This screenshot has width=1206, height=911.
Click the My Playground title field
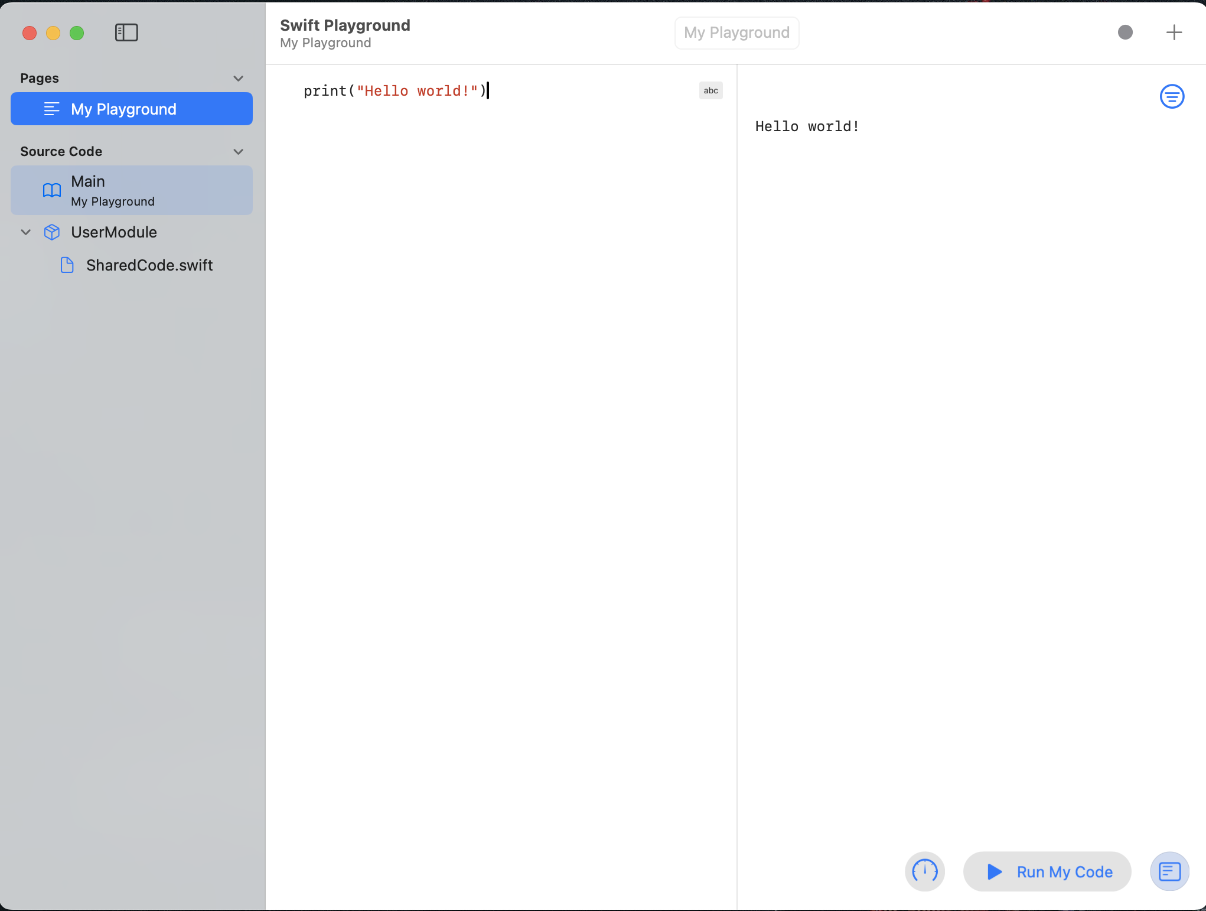[736, 32]
